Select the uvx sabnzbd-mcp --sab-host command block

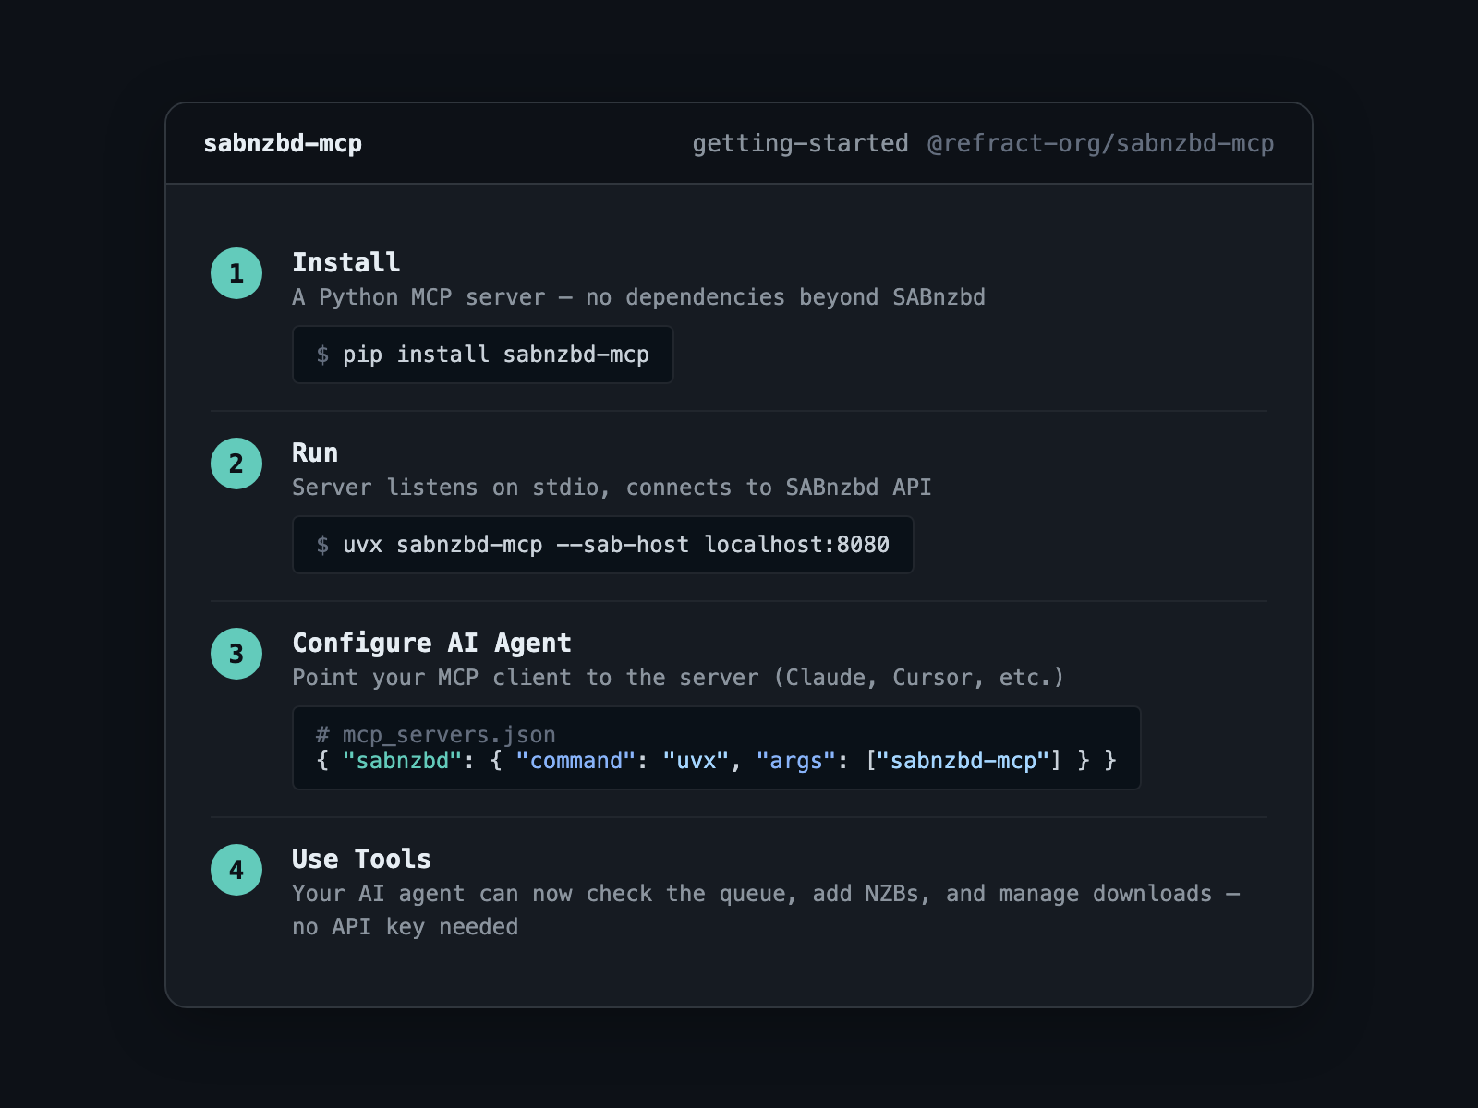coord(603,545)
